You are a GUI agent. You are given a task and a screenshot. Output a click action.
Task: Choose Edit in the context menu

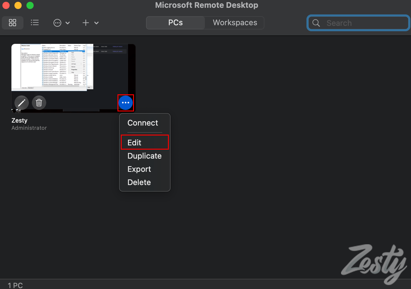[x=134, y=142]
